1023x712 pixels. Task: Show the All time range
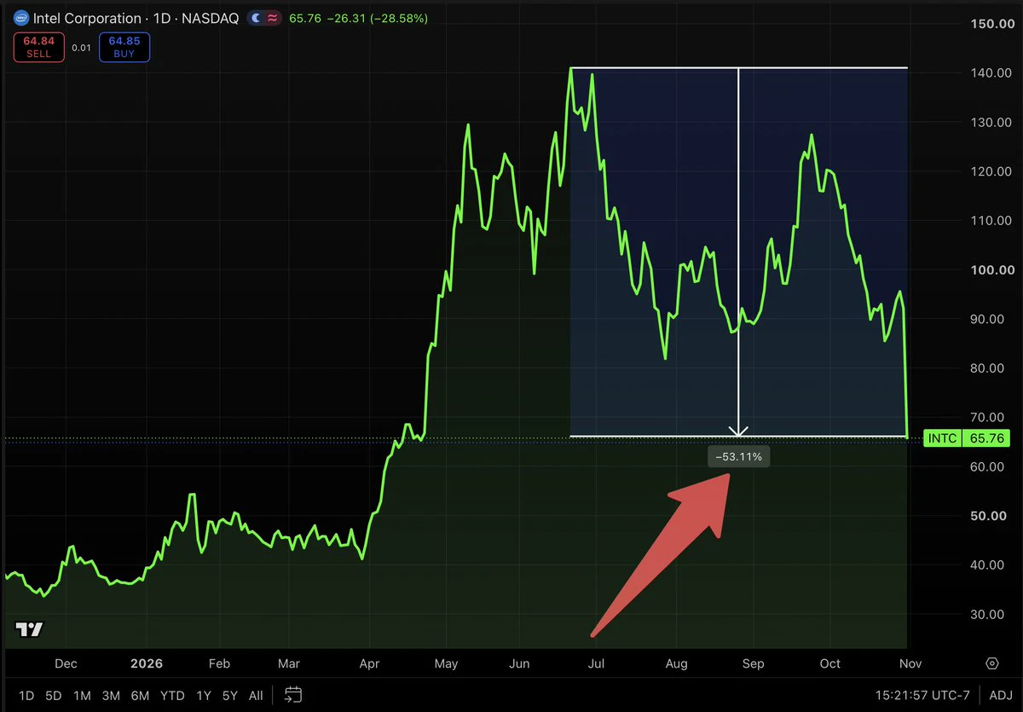click(256, 695)
